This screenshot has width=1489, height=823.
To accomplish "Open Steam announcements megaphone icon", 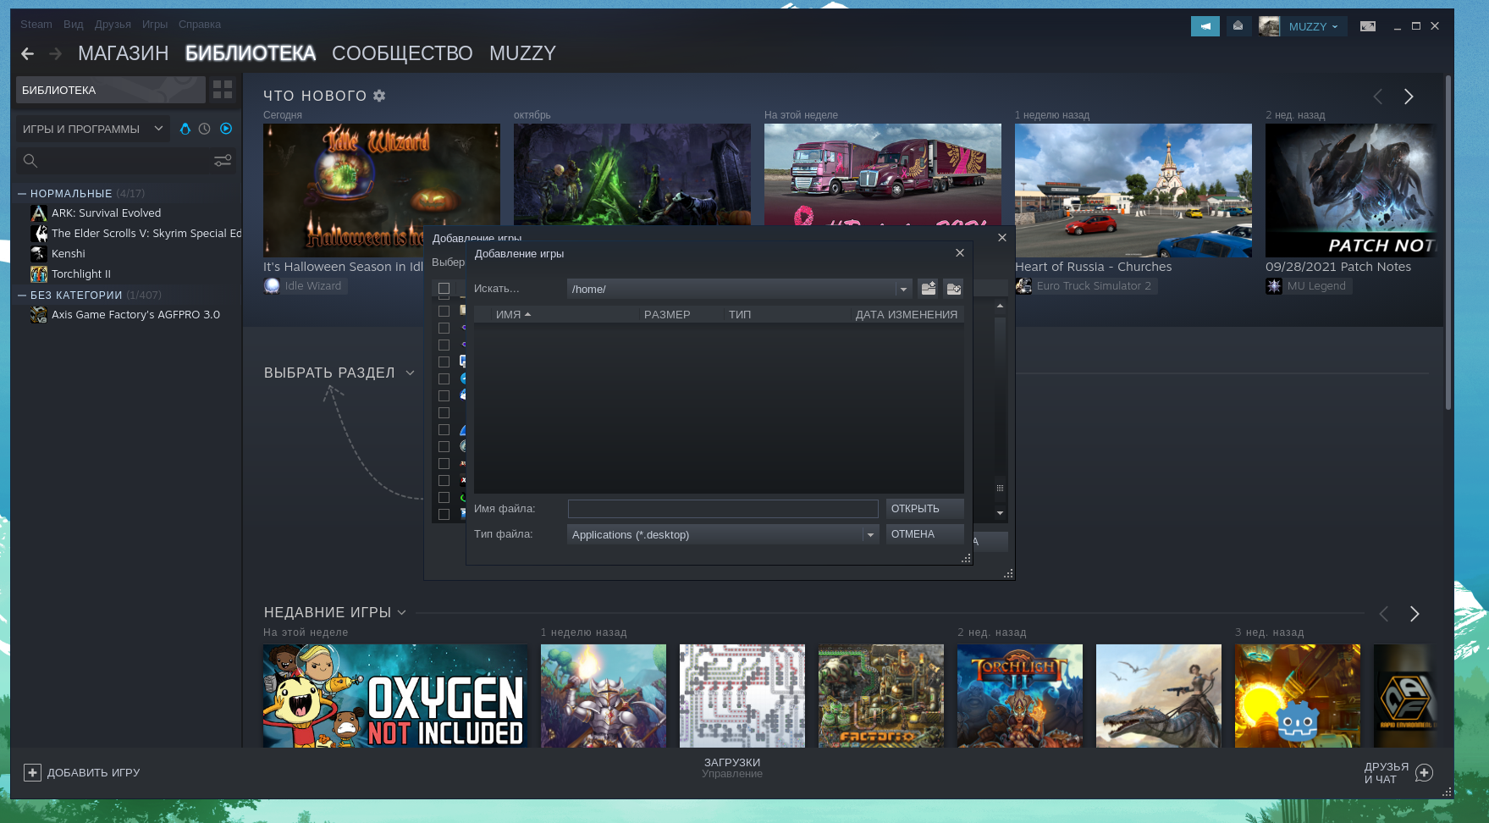I will pos(1205,26).
